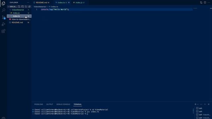Create a new terminal with plus icon
This screenshot has width=212, height=119.
(195, 104)
